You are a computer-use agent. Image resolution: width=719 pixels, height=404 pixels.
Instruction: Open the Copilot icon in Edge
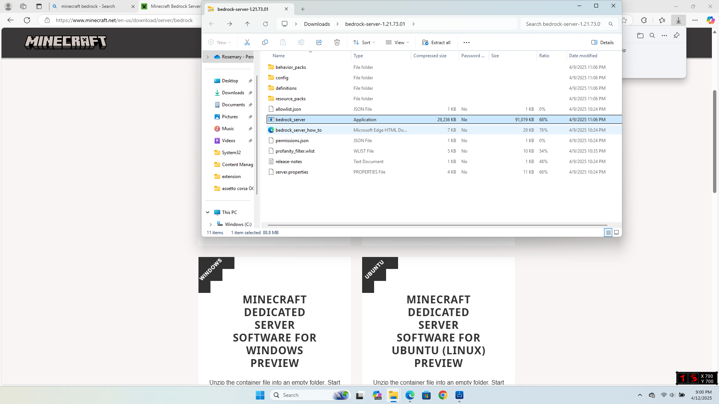pos(710,20)
